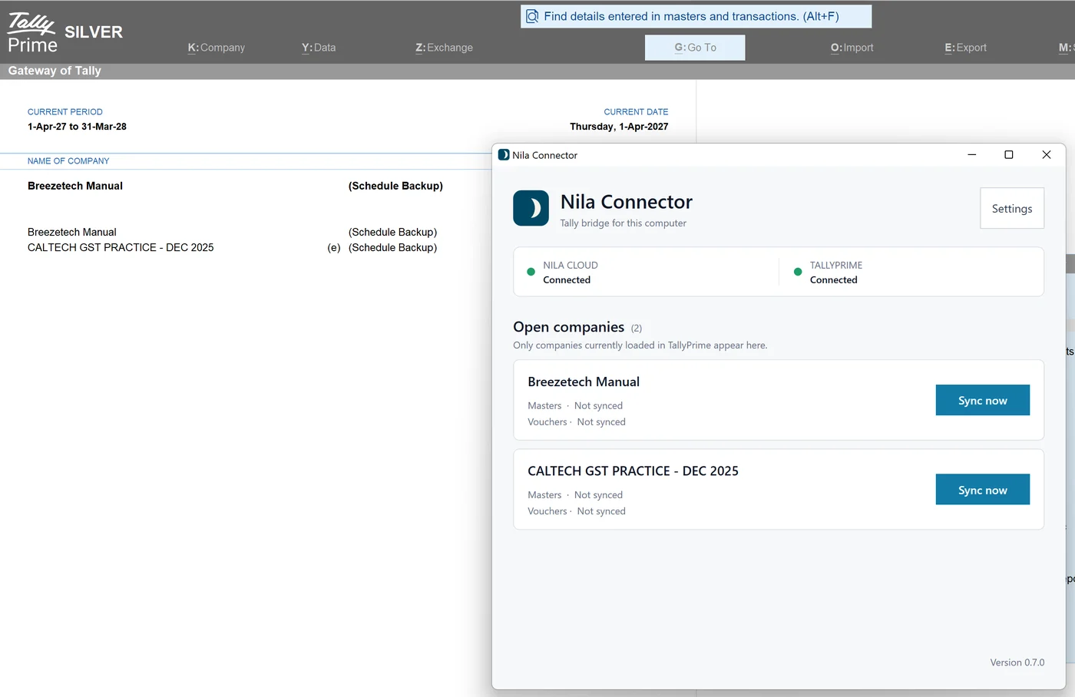The image size is (1075, 697).
Task: Click the Tally Prime logo
Action: click(32, 33)
